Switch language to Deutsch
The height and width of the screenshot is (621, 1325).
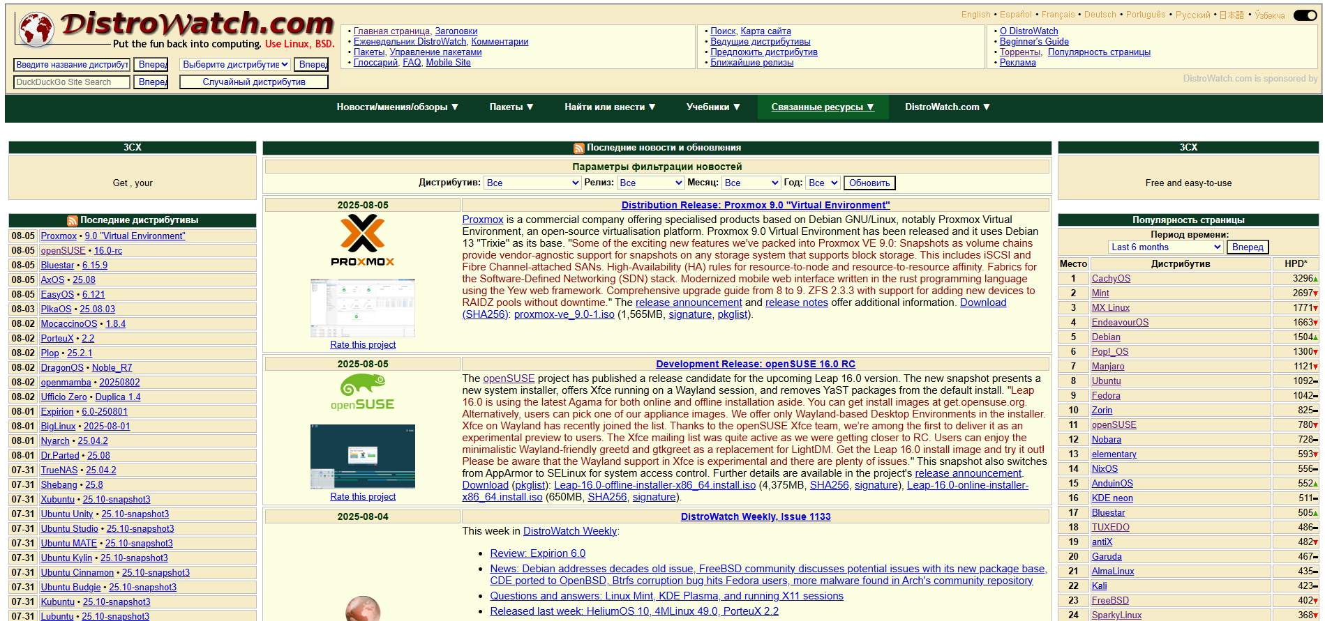1100,15
